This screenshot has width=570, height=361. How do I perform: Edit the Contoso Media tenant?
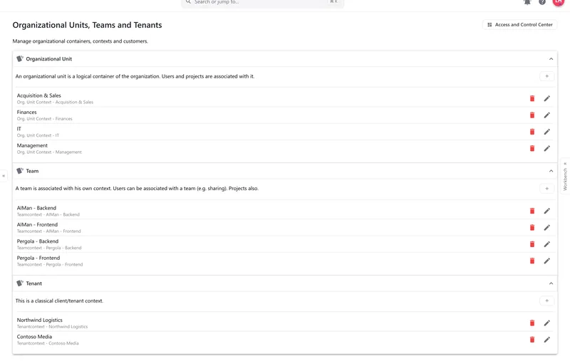pos(546,340)
